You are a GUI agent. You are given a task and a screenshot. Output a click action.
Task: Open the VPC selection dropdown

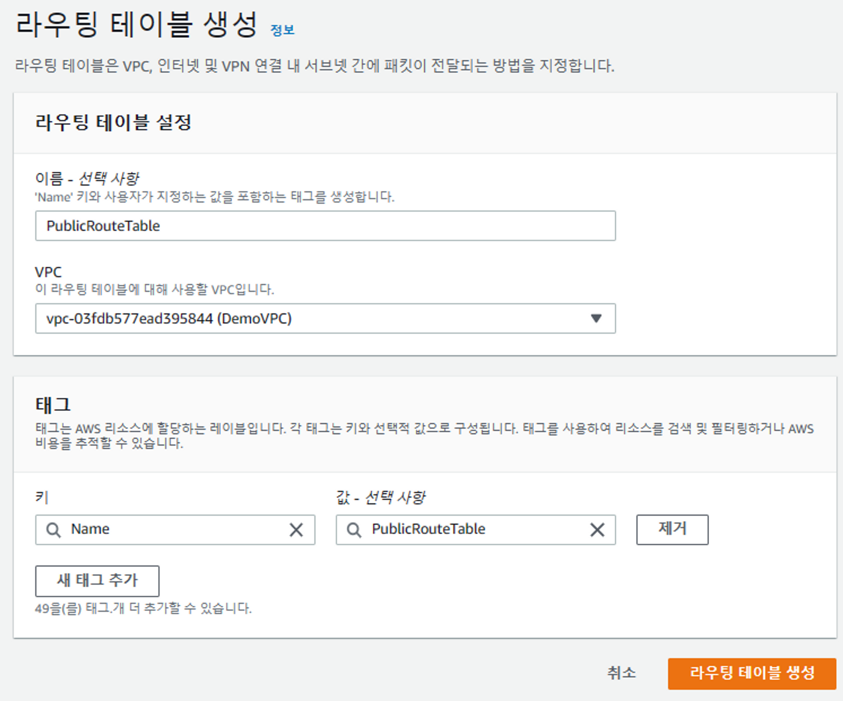coord(316,318)
